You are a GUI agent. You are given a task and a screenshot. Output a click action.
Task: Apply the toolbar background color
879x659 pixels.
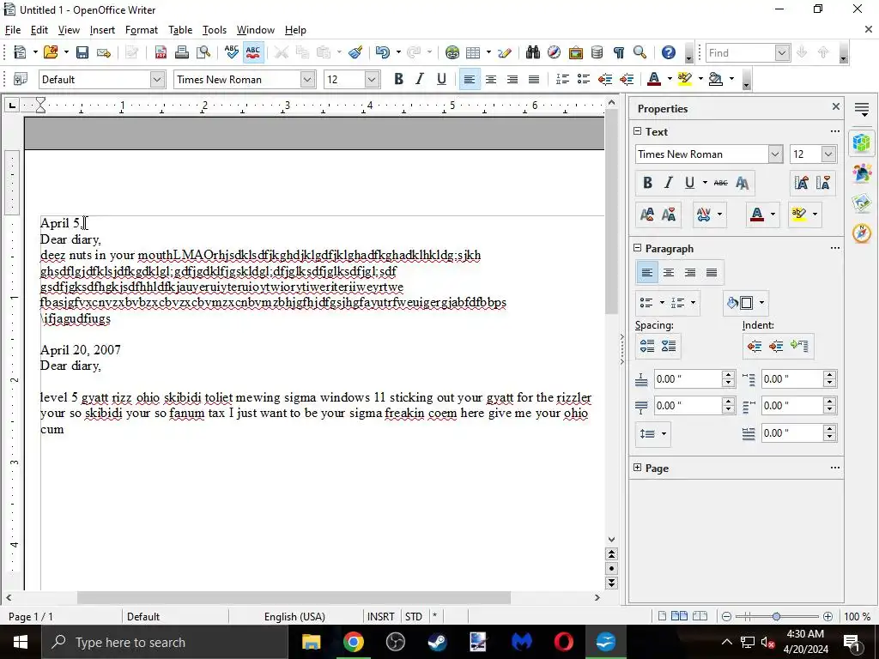(x=715, y=80)
